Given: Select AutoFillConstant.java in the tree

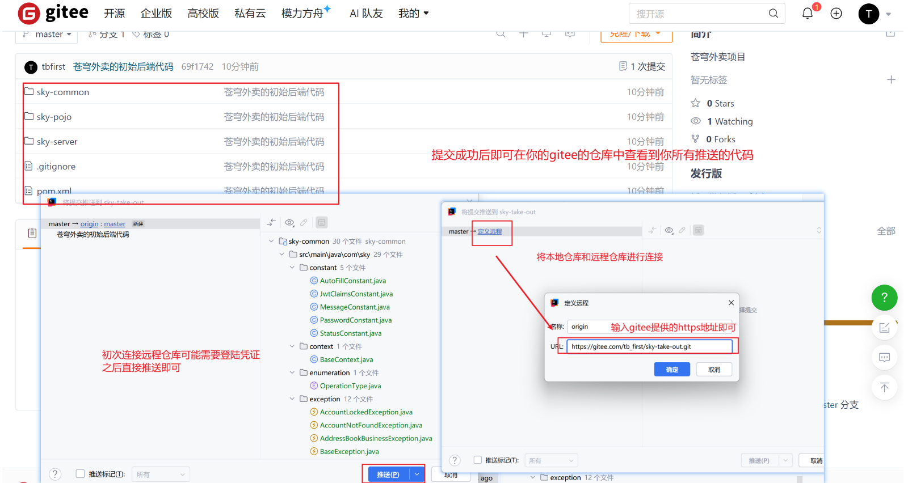Looking at the screenshot, I should (352, 281).
